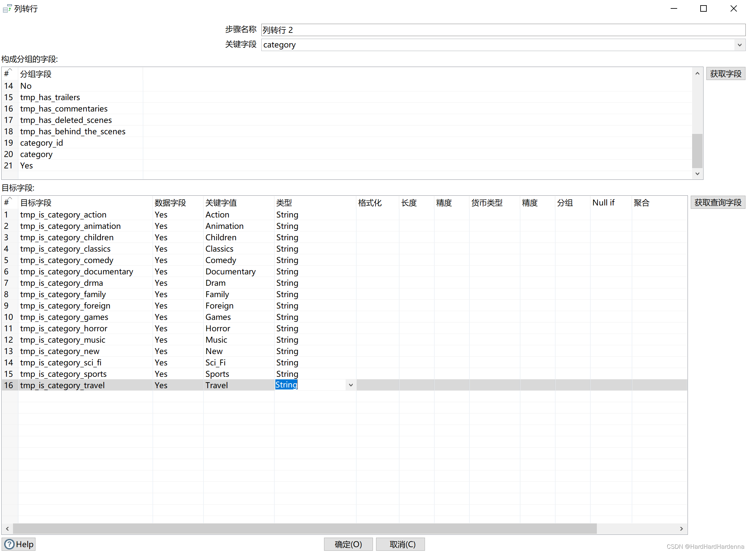Viewport: 749px width, 552px height.
Task: Select target field tmp_is_category_animation
Action: pyautogui.click(x=71, y=226)
